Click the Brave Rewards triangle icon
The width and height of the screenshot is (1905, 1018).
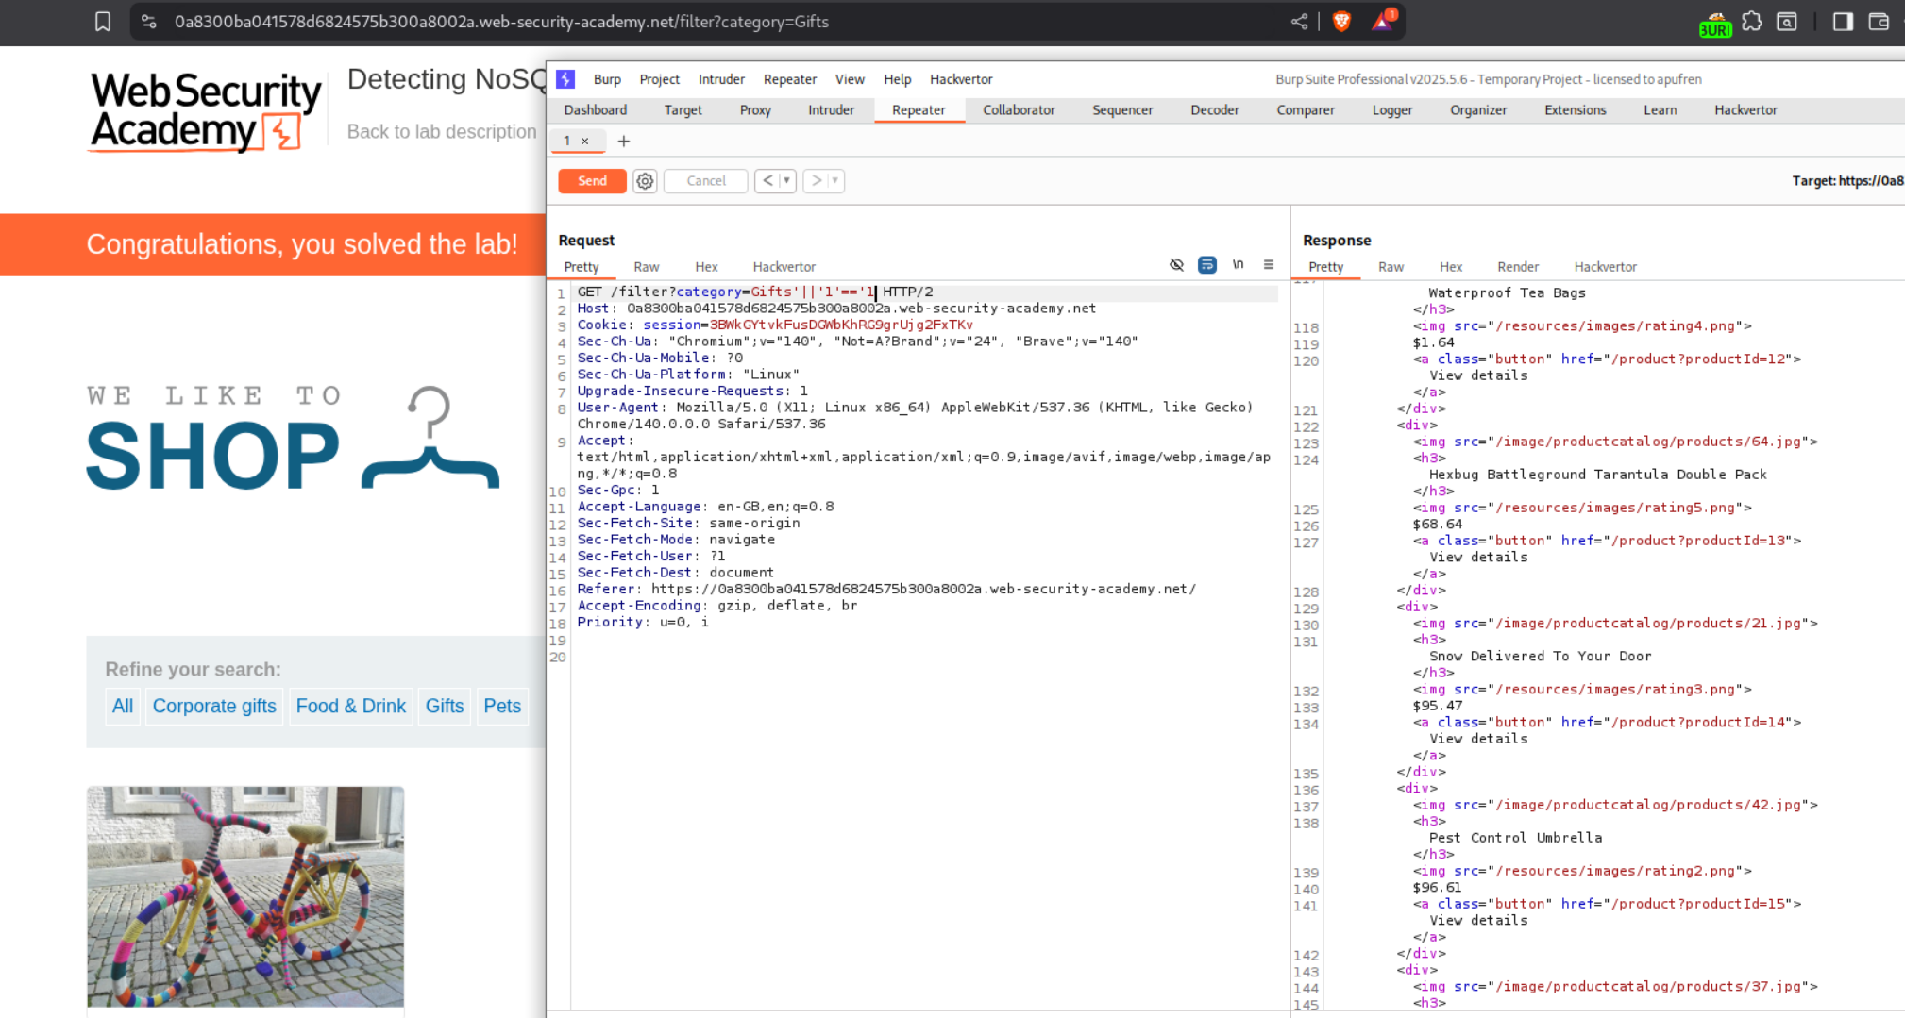tap(1382, 21)
